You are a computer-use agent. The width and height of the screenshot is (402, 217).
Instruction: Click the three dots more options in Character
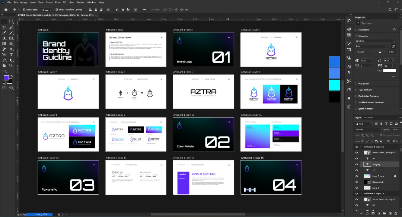point(393,76)
